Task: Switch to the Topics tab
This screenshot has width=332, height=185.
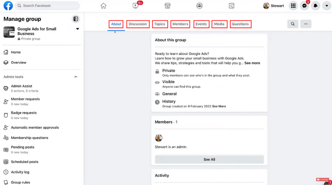Action: pos(160,24)
